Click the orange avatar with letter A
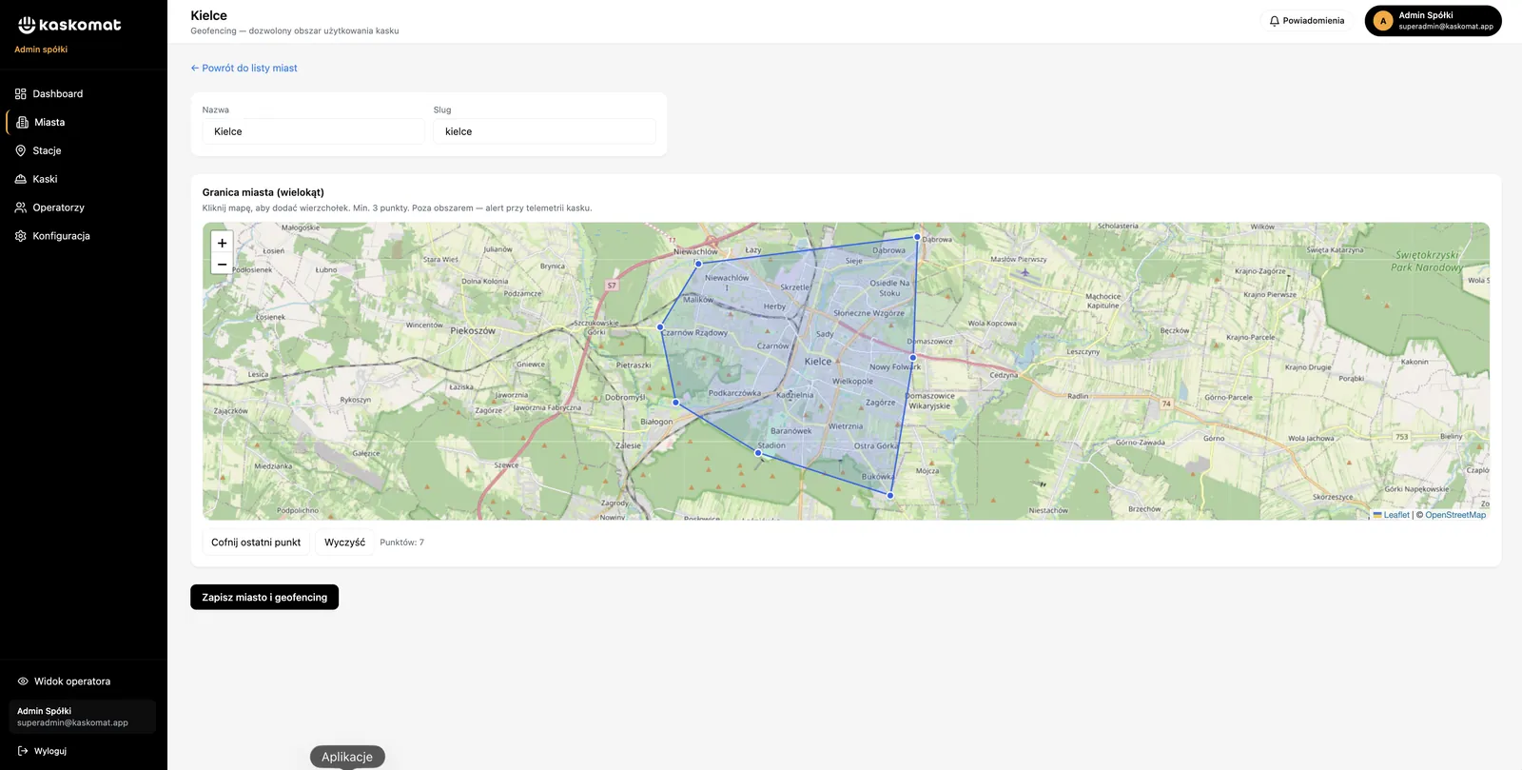 click(1383, 21)
